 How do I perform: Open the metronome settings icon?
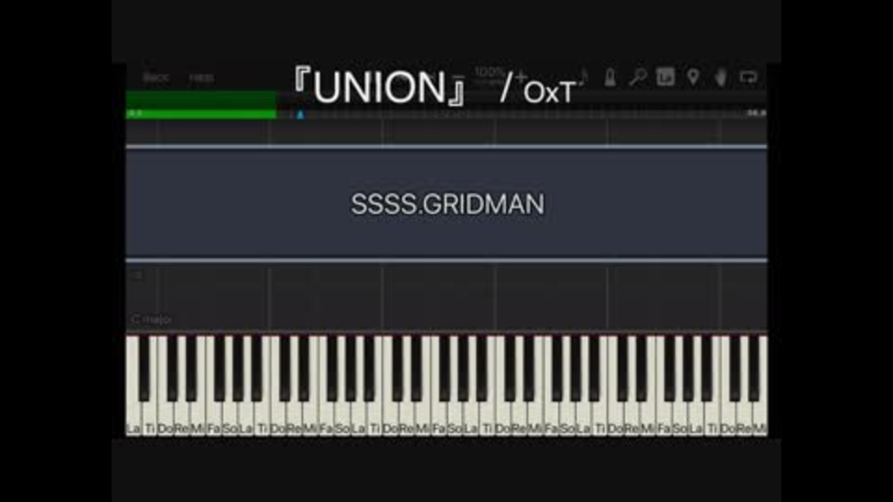coord(610,77)
